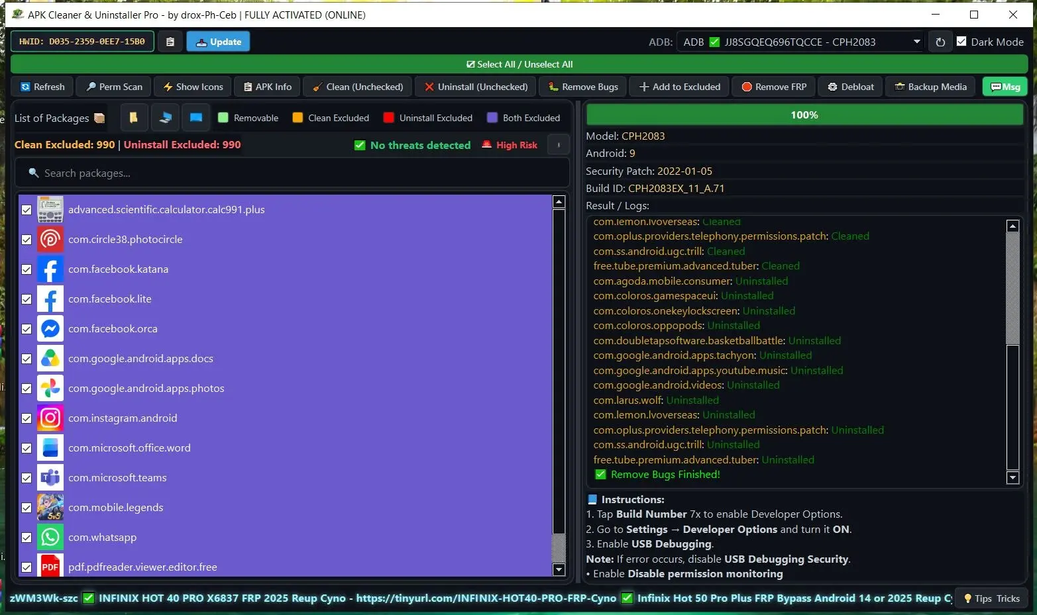Click the Messenger icon for com.facebook.orca

(x=50, y=329)
